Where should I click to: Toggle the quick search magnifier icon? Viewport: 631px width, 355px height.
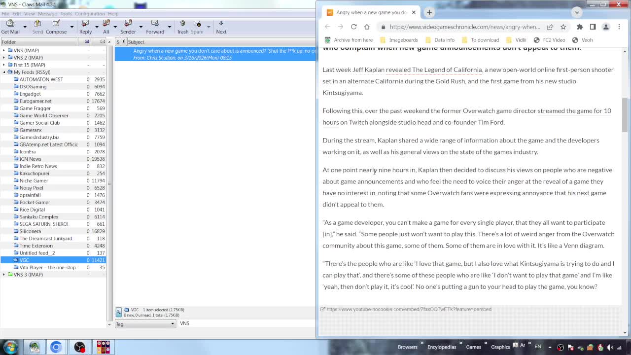(119, 312)
